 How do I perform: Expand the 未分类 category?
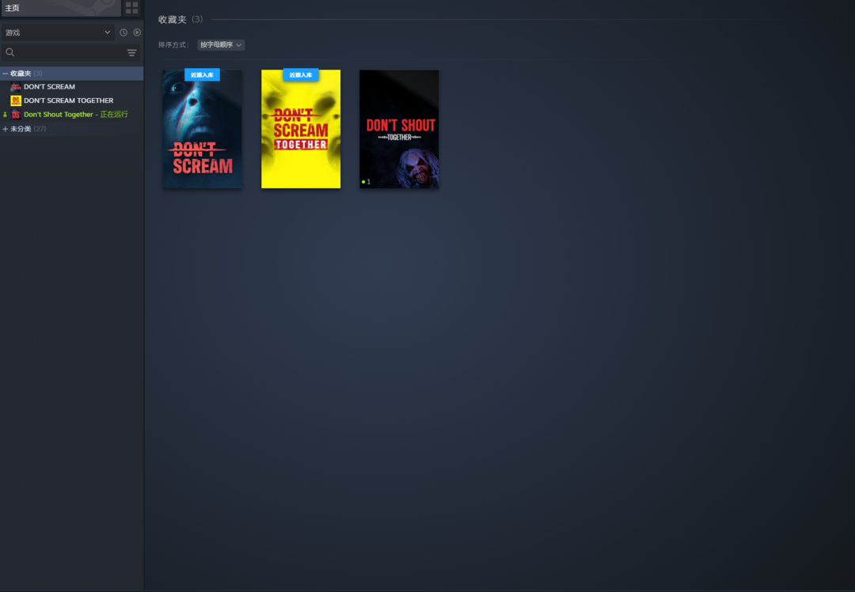pos(5,129)
